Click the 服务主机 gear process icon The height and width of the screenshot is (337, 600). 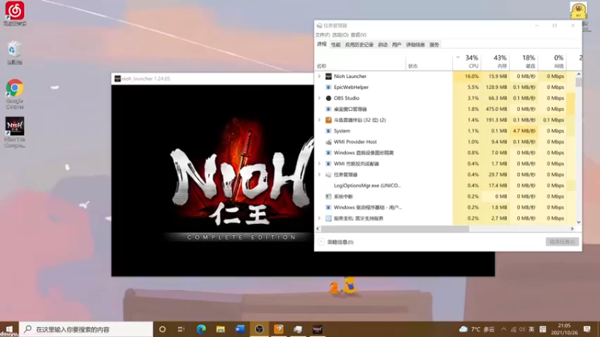coord(328,219)
